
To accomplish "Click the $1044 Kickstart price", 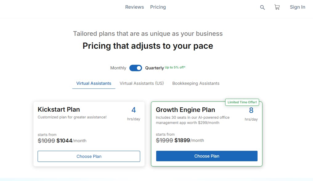I will pos(64,141).
